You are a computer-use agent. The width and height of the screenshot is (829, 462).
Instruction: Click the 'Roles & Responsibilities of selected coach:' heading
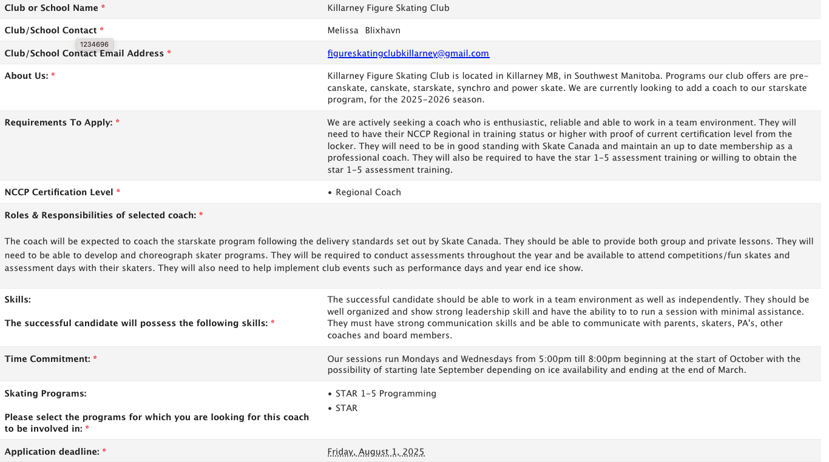pyautogui.click(x=100, y=215)
